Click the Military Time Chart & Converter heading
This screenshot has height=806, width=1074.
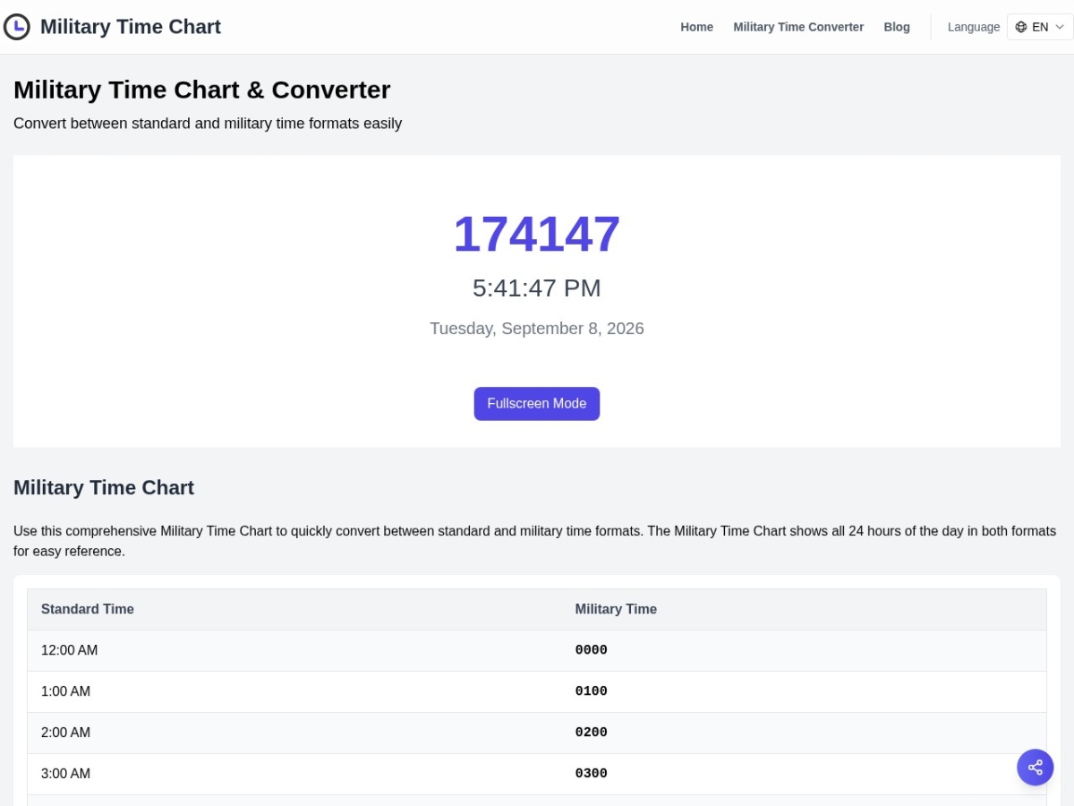(202, 90)
